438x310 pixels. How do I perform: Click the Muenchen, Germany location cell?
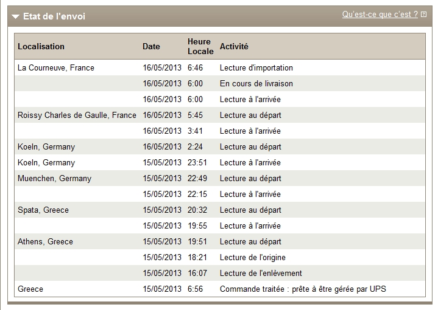click(x=54, y=179)
